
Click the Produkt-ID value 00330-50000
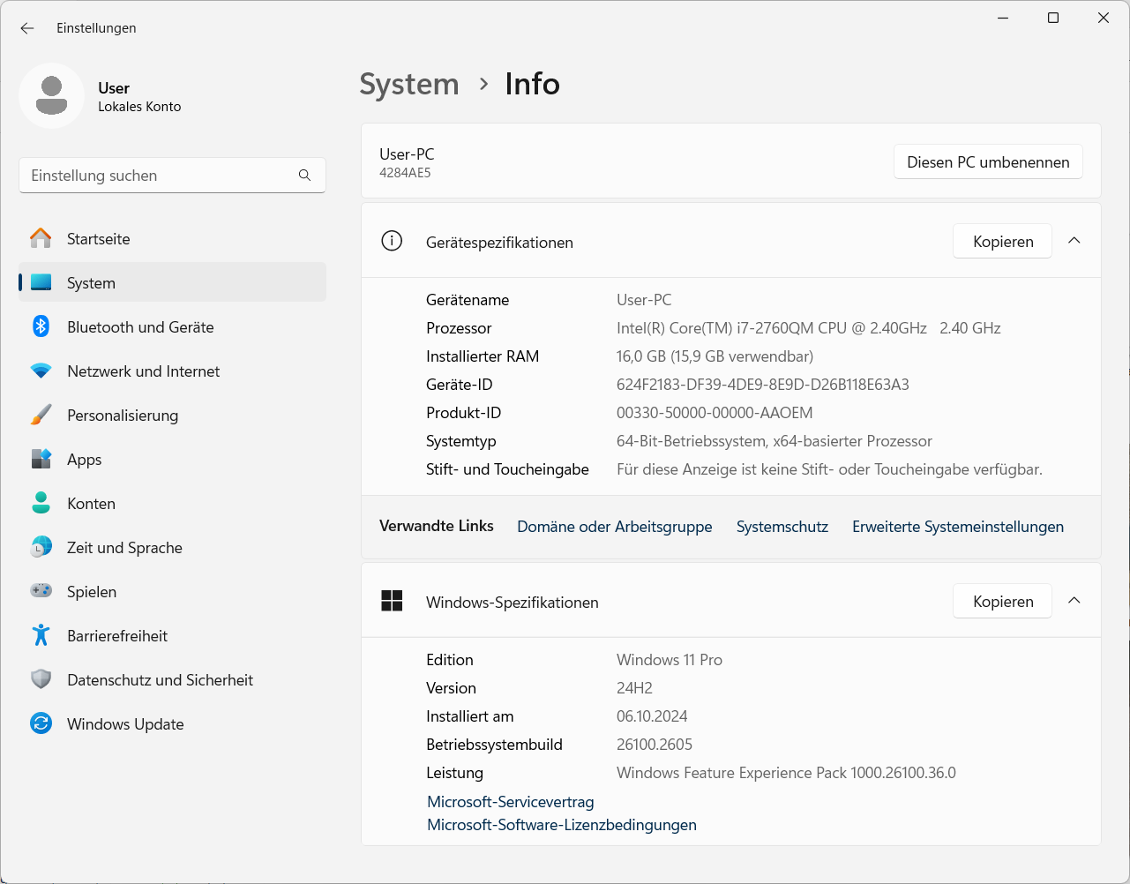pos(715,413)
